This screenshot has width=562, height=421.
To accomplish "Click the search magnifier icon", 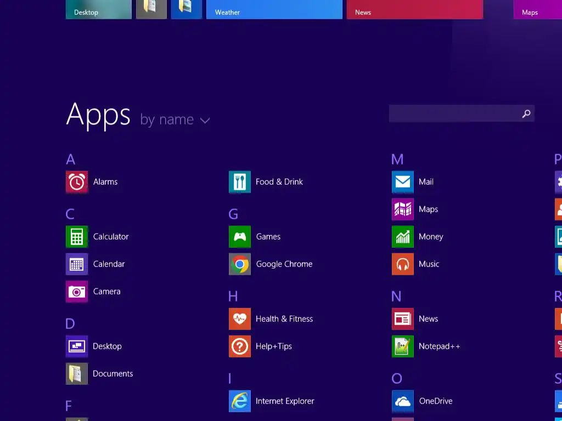I will point(526,114).
